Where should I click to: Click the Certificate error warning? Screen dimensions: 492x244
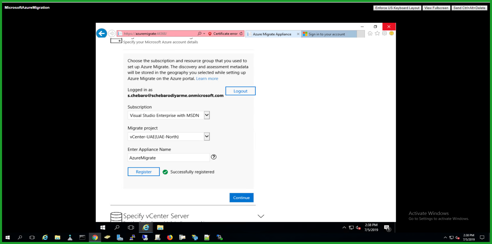coord(223,34)
